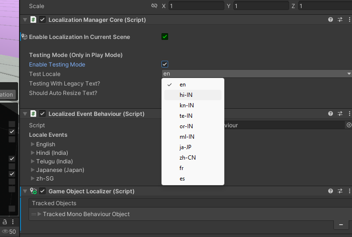Click the prefab override icon beside Enable Localization
The image size is (352, 237).
pos(24,37)
